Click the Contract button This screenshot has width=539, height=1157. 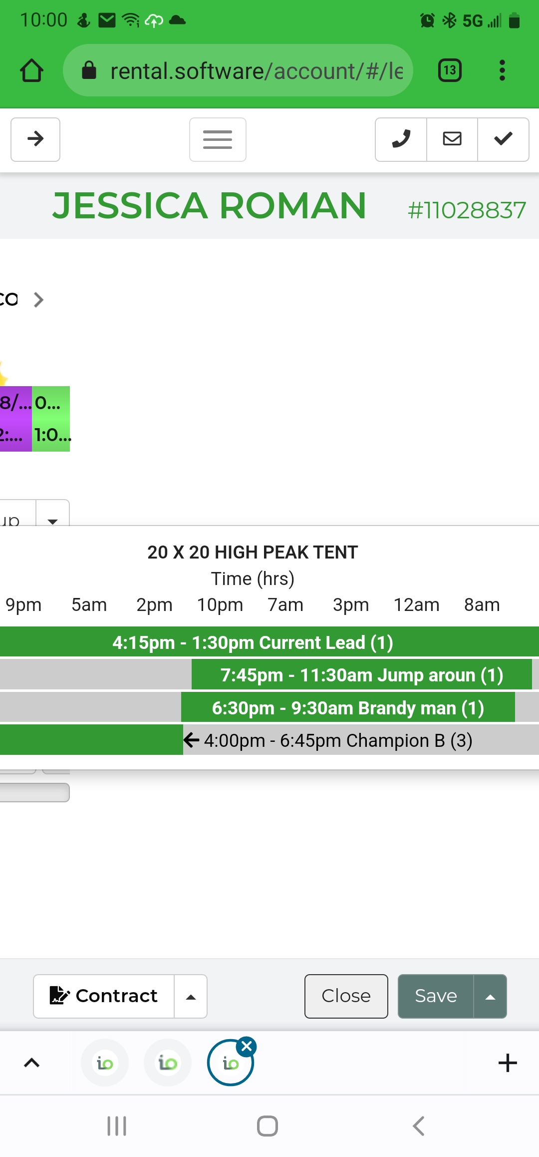point(104,996)
